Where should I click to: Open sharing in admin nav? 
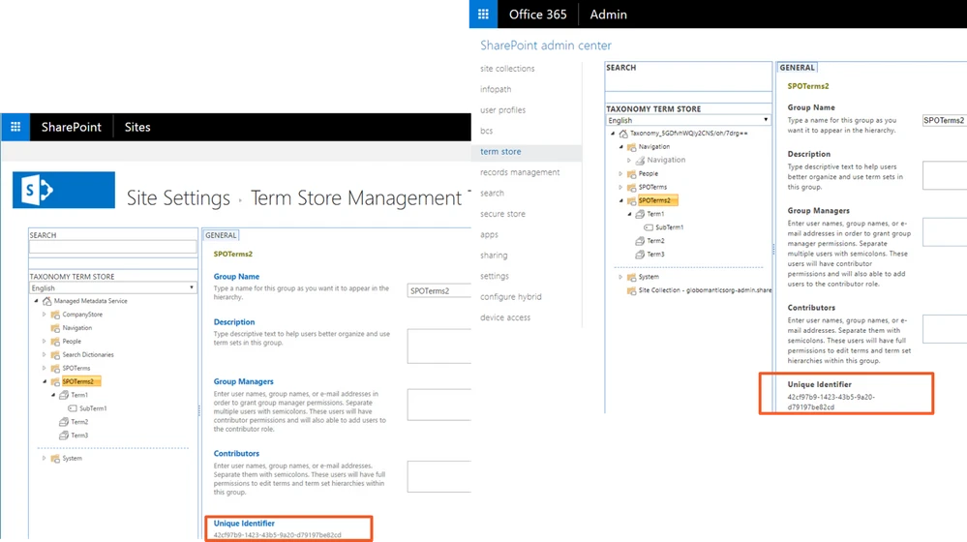(494, 256)
